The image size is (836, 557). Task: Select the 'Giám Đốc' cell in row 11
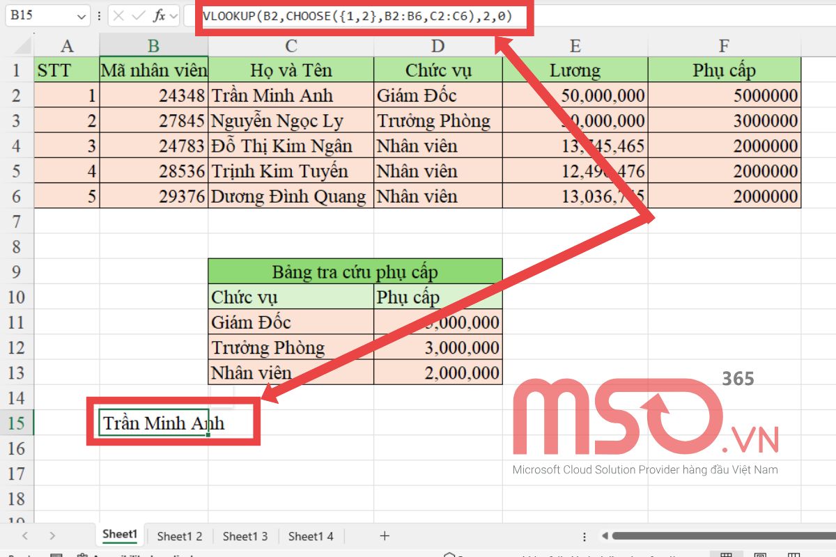pyautogui.click(x=291, y=322)
